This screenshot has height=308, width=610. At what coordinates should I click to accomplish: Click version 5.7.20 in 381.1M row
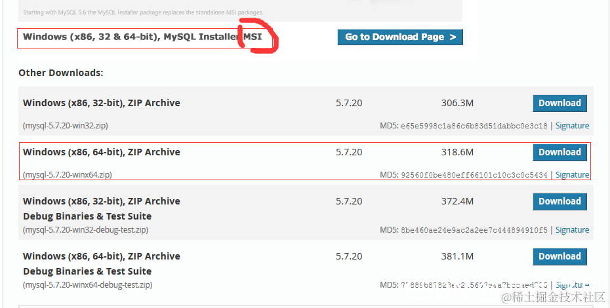pos(349,256)
